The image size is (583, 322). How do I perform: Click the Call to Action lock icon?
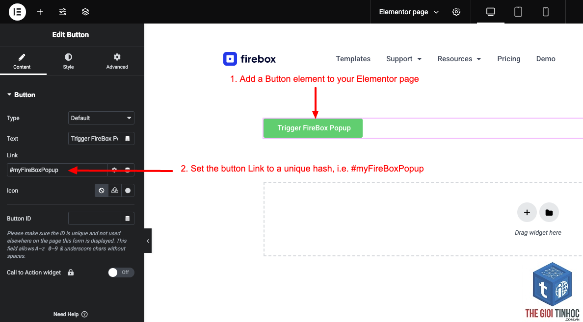click(x=71, y=272)
